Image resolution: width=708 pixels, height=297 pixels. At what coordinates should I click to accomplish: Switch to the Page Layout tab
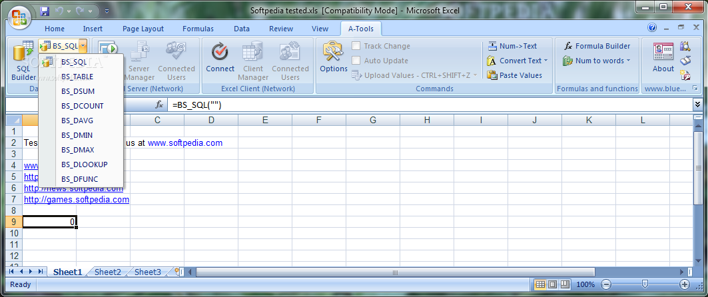[x=143, y=29]
